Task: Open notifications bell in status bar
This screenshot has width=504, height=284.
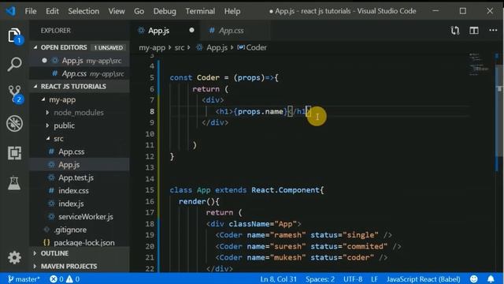Action: 491,278
